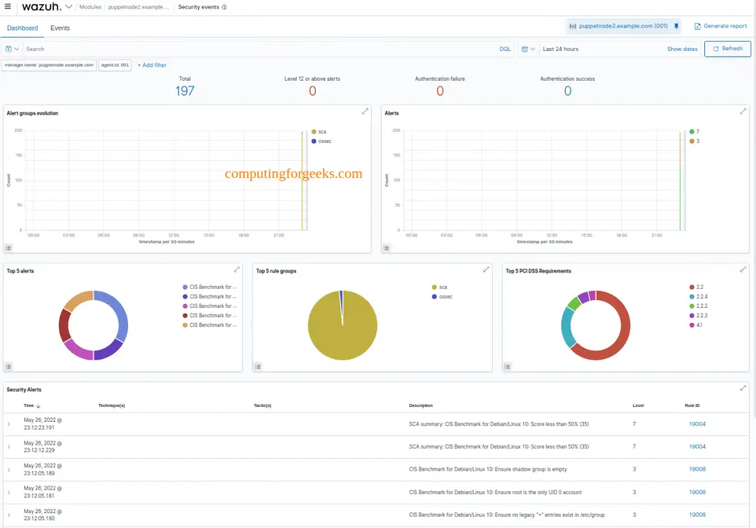Click Modules in the breadcrumb
756x528 pixels.
pos(88,6)
